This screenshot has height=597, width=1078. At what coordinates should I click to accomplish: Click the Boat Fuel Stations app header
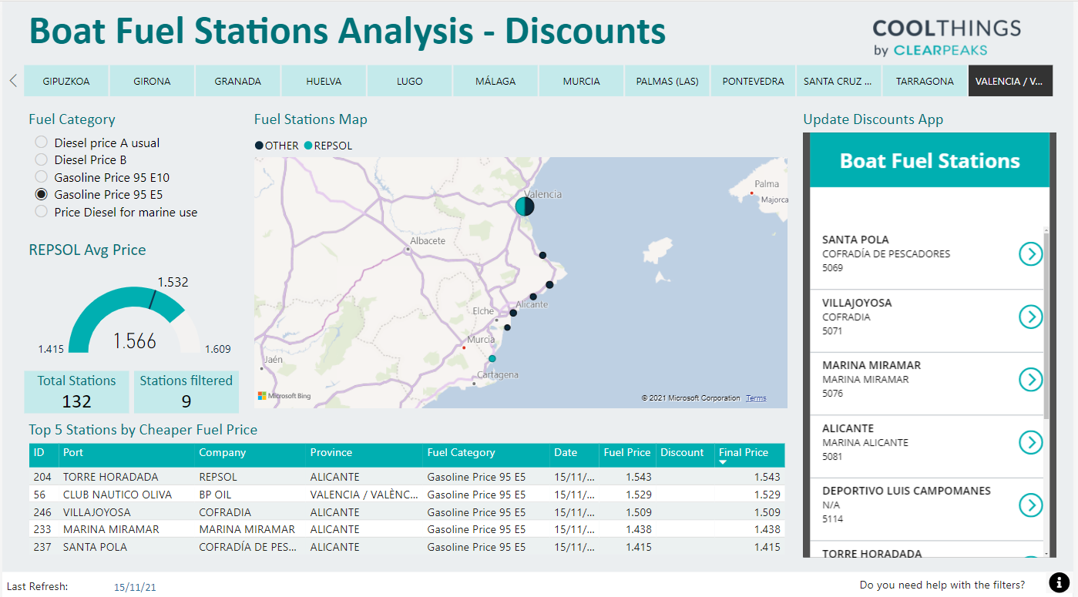929,160
